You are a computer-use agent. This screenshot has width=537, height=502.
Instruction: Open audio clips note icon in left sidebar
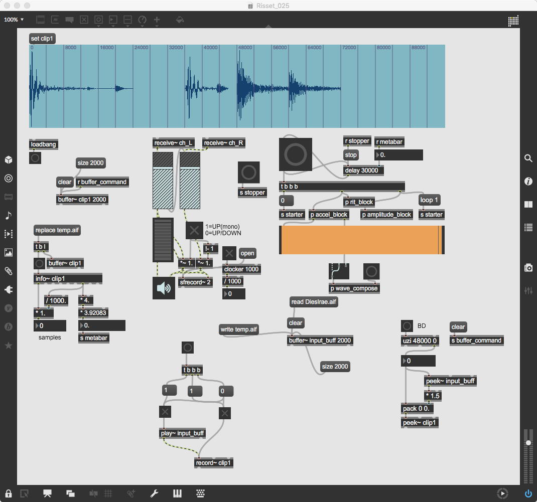[x=9, y=215]
